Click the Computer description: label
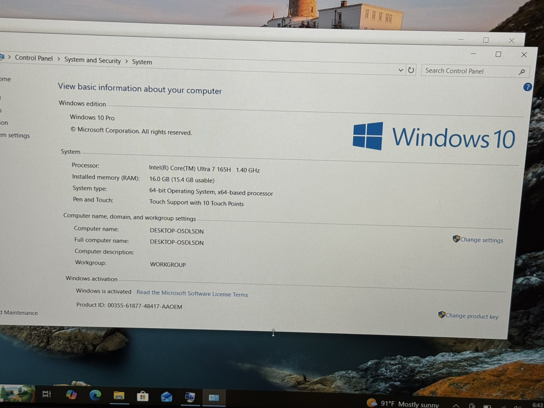Viewport: 544px width, 408px height. click(104, 252)
